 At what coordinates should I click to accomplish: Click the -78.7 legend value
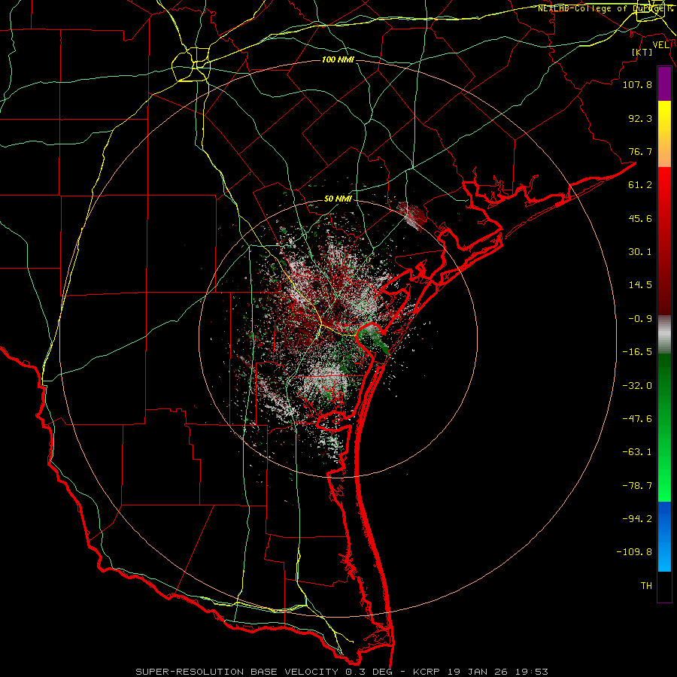click(637, 486)
